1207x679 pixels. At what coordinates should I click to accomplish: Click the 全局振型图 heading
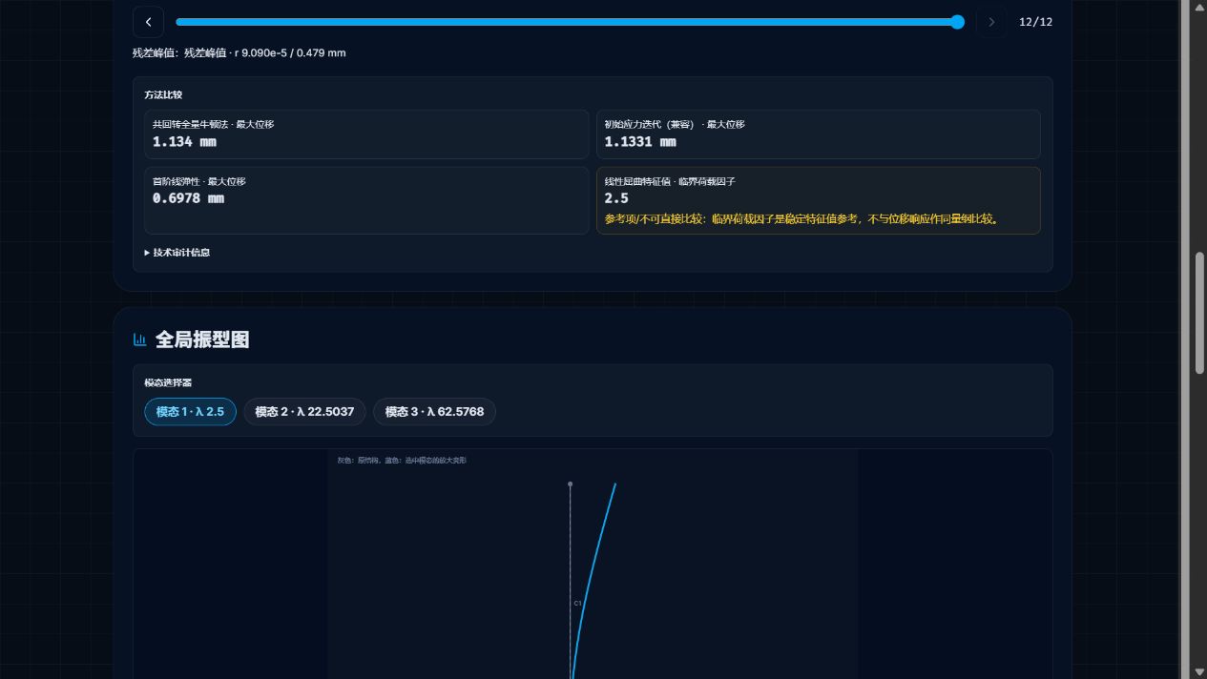pos(202,339)
